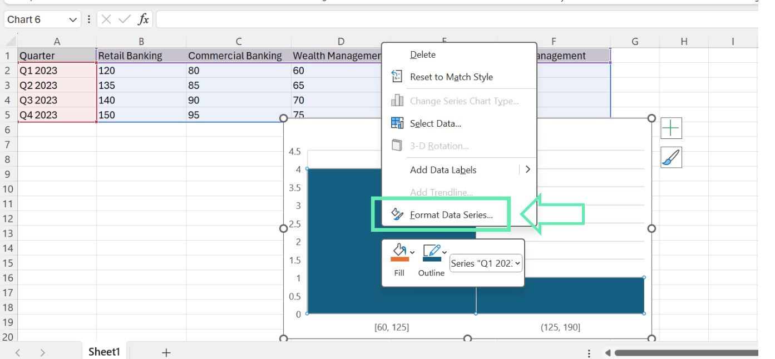Open the Series "Q1 2023" dropdown

(486, 263)
